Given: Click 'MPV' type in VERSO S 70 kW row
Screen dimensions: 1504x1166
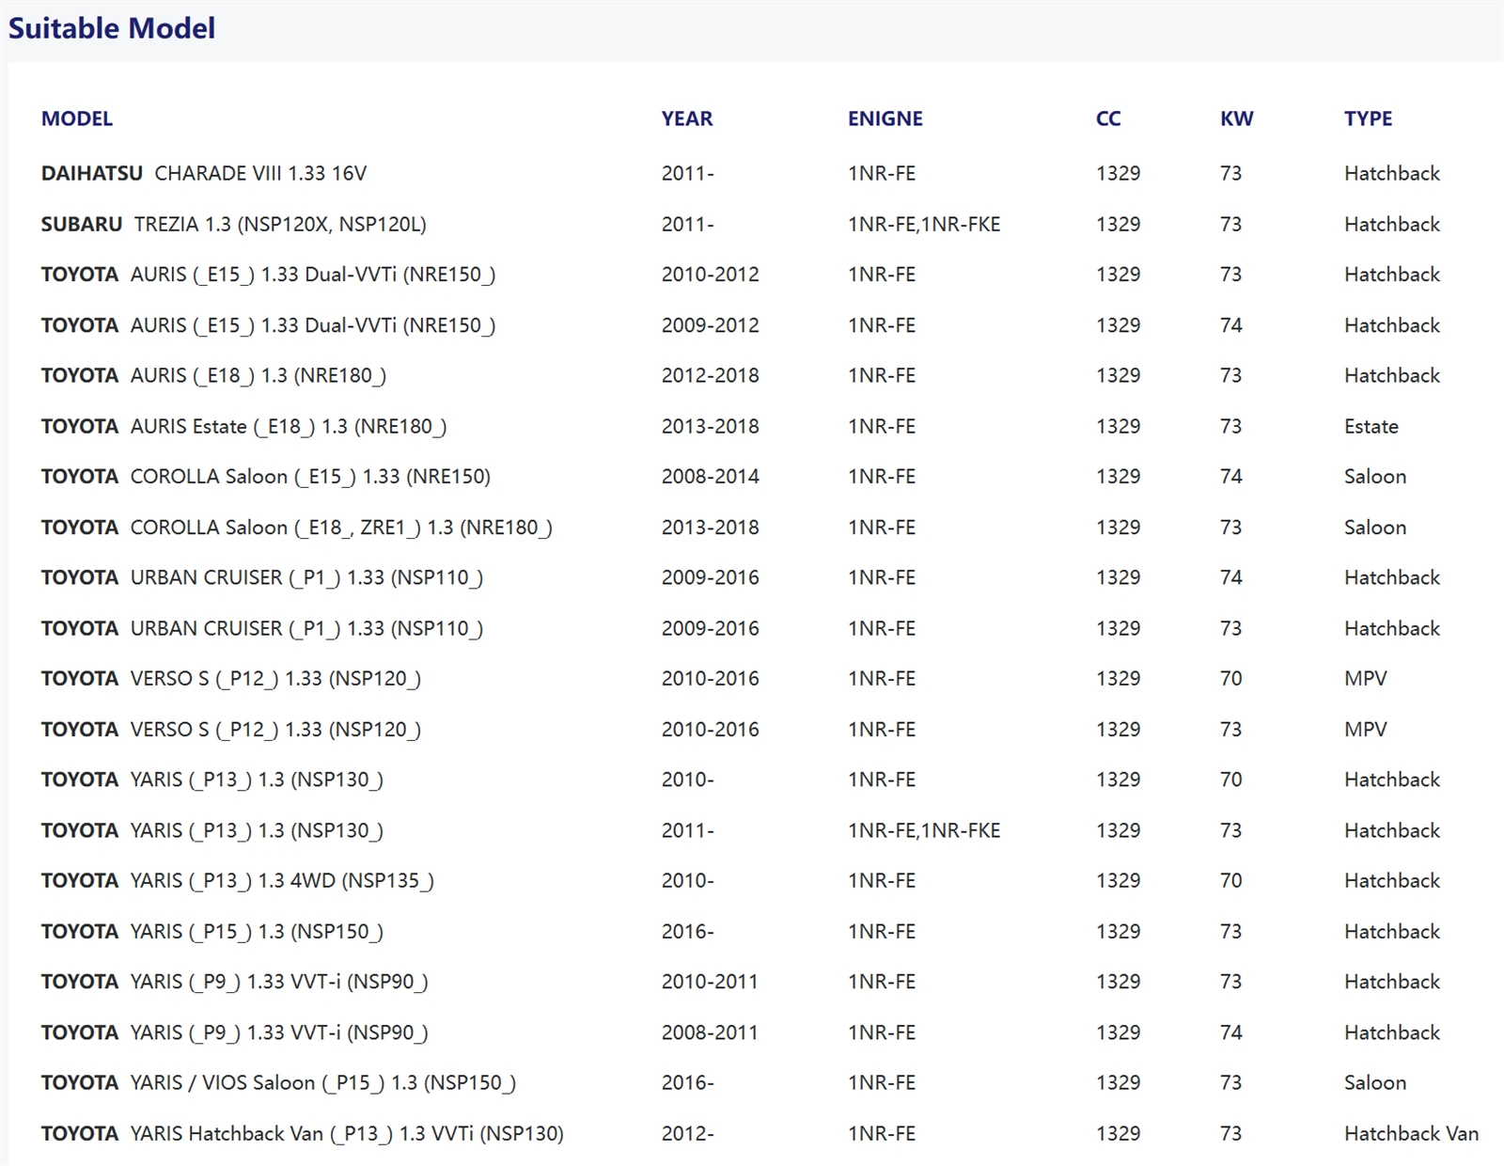Looking at the screenshot, I should pyautogui.click(x=1366, y=679).
